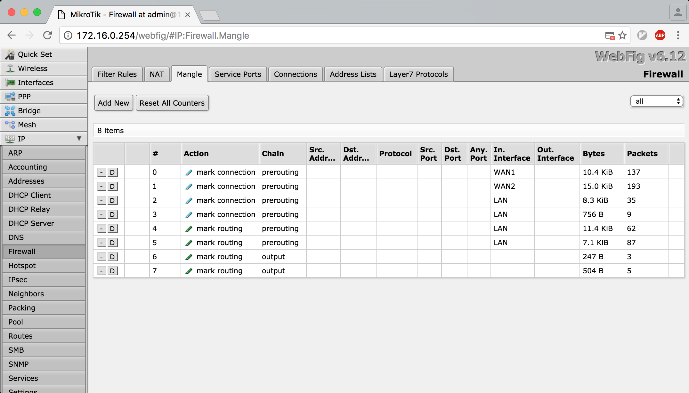689x393 pixels.
Task: Bookmark this page with the star icon
Action: coord(622,36)
